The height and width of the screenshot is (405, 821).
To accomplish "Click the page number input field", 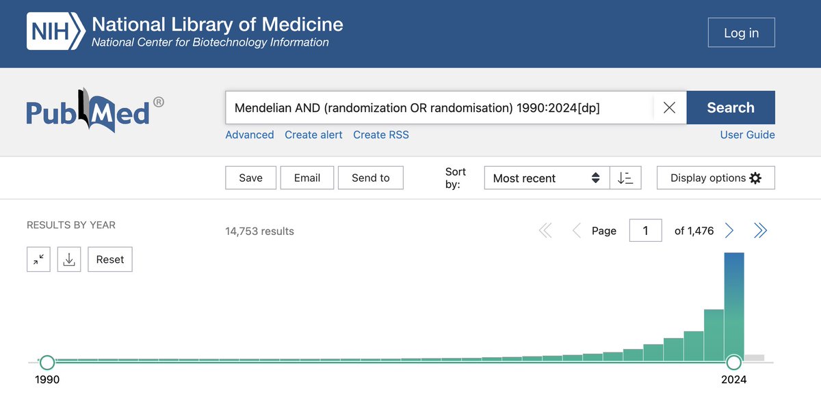I will (645, 231).
